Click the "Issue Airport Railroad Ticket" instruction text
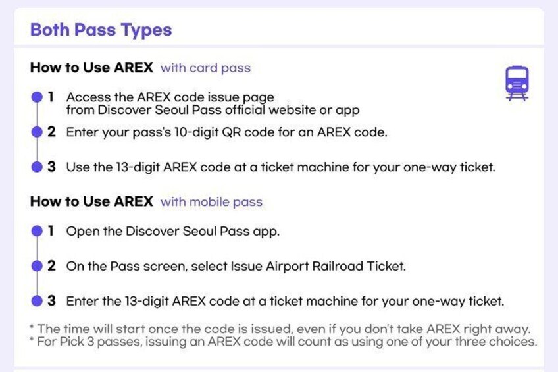 coord(236,266)
